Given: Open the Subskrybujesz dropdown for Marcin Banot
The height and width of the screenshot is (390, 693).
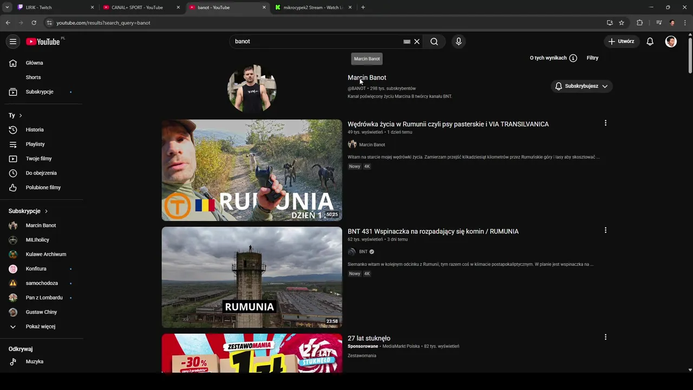Looking at the screenshot, I should tap(581, 86).
